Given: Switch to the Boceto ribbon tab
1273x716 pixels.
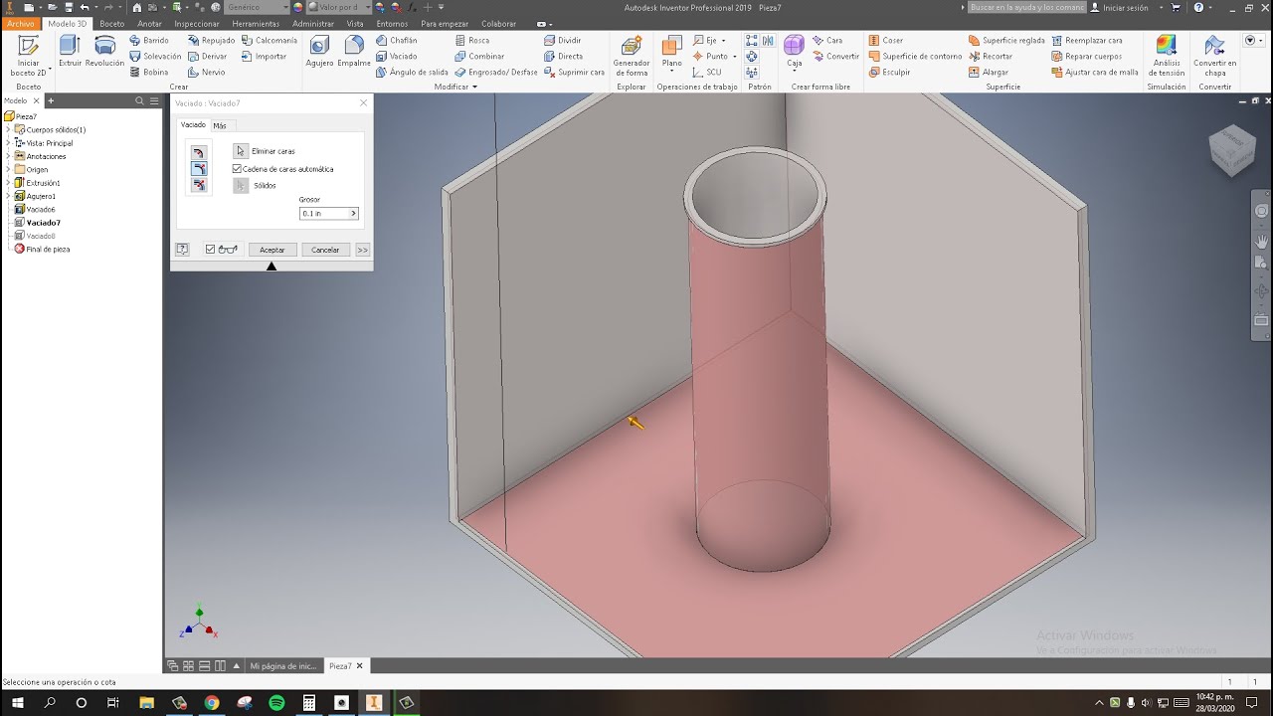Looking at the screenshot, I should (x=112, y=24).
